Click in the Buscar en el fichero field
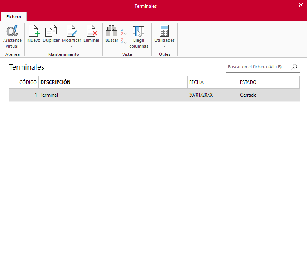This screenshot has width=307, height=254. 258,67
